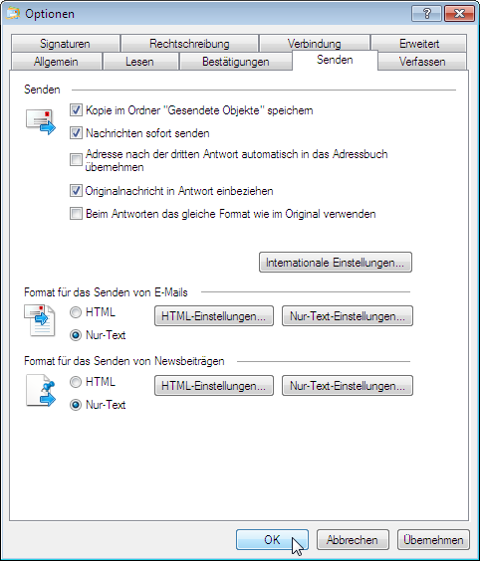Switch to the Rechtschreibung tab
The image size is (480, 561).
(189, 44)
